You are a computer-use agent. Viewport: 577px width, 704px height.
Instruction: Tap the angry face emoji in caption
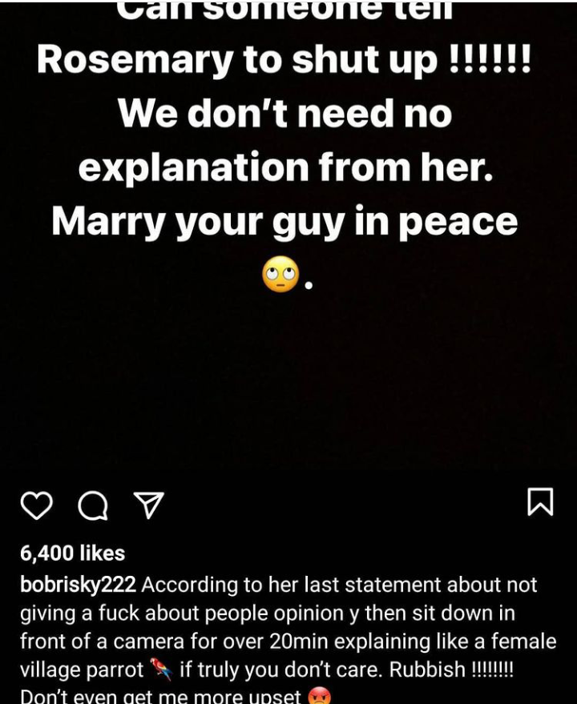320,696
